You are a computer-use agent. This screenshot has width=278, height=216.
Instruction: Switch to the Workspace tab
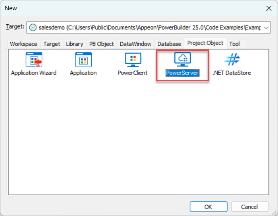24,44
